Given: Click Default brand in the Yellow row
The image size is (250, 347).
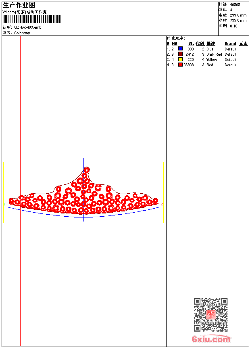Looking at the screenshot, I should tap(231, 60).
